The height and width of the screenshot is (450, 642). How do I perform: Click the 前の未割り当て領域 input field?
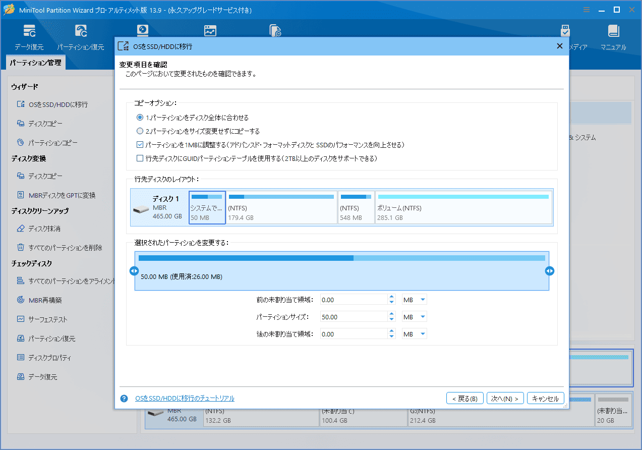(x=354, y=300)
